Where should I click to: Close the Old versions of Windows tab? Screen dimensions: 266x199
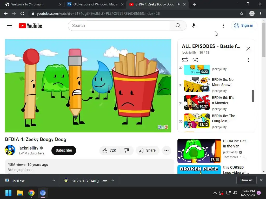click(x=122, y=4)
